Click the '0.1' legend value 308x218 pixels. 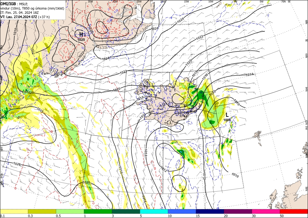pyautogui.click(x=2, y=216)
